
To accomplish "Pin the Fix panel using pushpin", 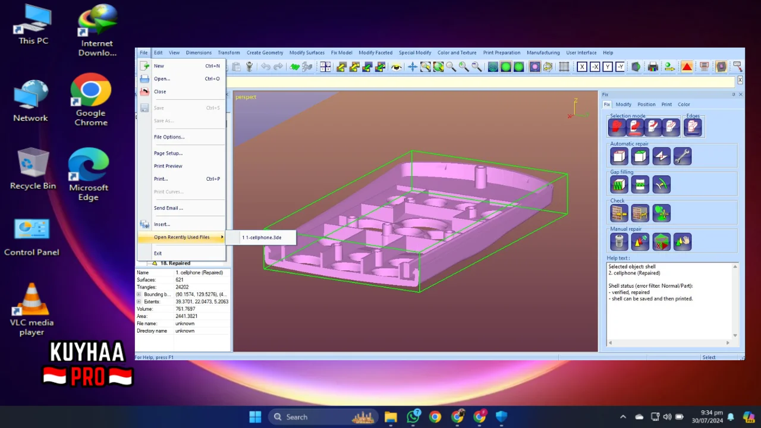I will click(734, 95).
